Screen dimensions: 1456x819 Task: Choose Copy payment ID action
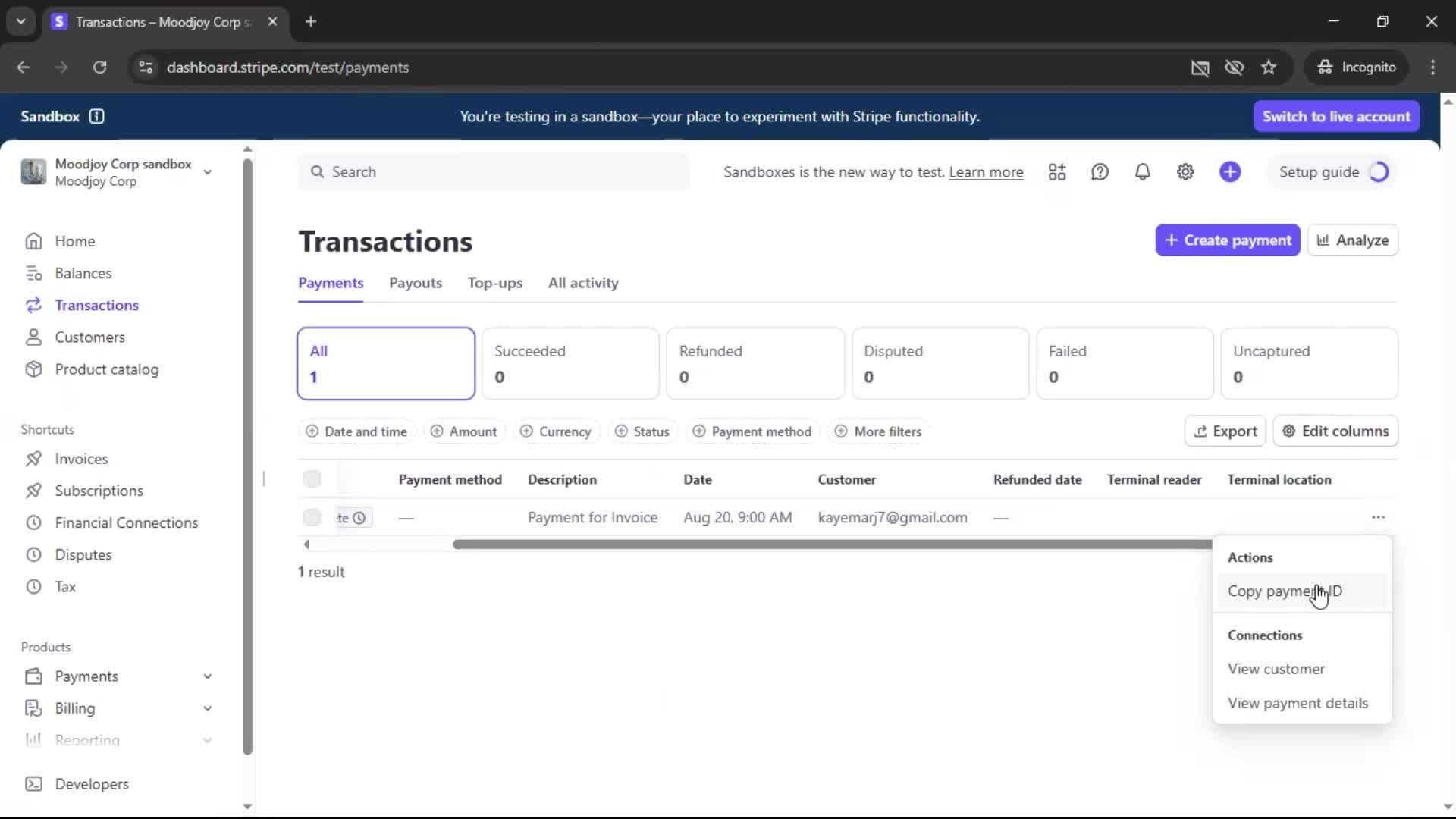click(1302, 591)
